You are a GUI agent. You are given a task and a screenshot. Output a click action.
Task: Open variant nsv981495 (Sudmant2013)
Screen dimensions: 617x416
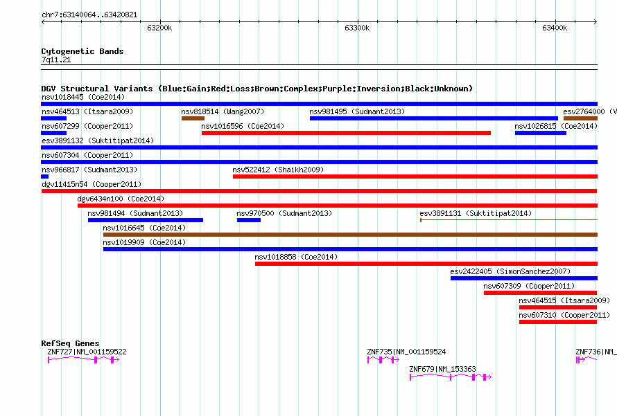433,118
